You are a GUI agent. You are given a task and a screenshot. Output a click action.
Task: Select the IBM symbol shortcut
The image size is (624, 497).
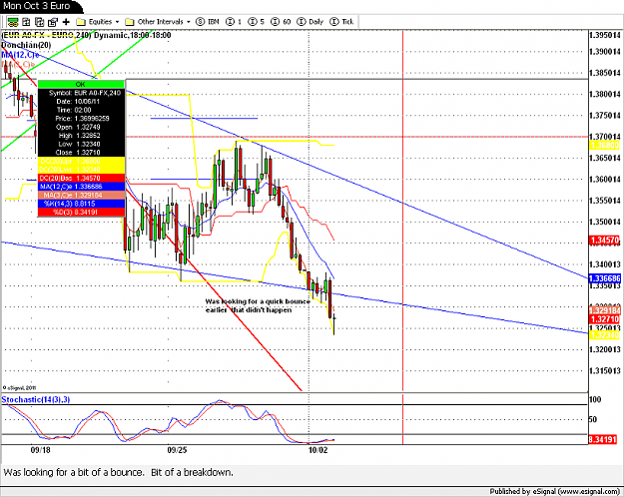208,22
